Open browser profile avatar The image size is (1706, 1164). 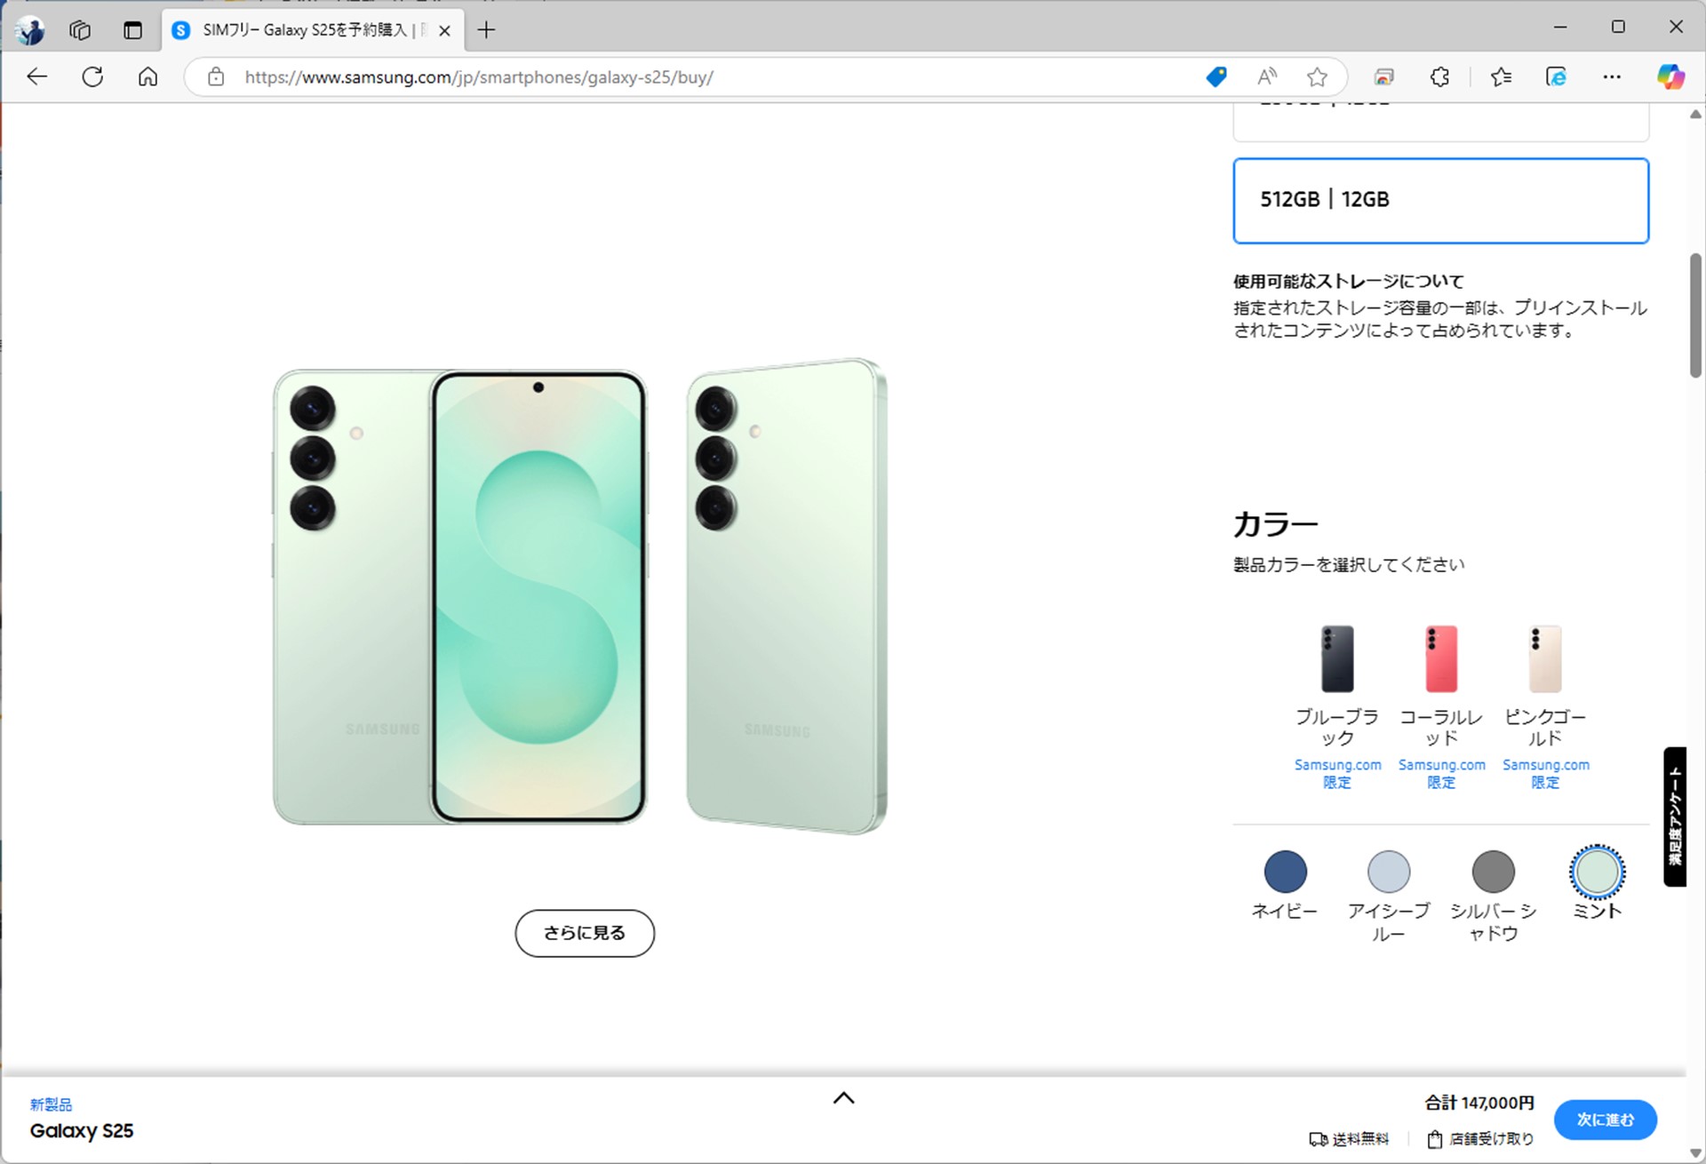31,30
